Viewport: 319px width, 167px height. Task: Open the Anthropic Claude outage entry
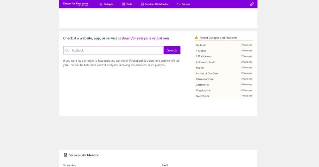pyautogui.click(x=205, y=62)
